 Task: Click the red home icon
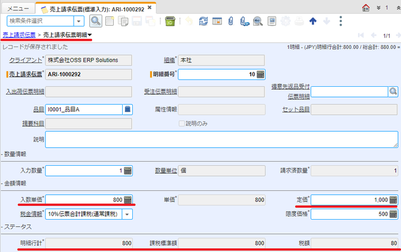(x=366, y=8)
